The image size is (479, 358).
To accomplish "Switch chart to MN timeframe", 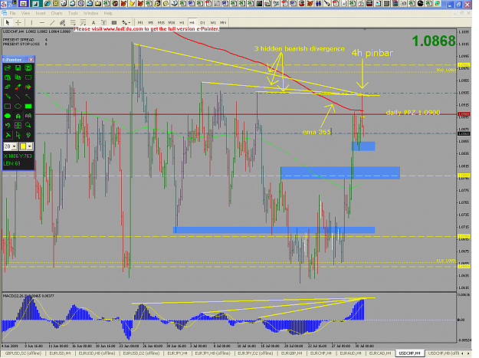I will [x=223, y=22].
